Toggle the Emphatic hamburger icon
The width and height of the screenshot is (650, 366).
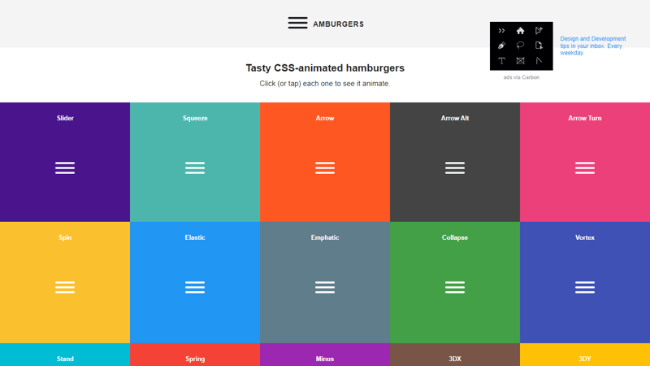click(325, 287)
